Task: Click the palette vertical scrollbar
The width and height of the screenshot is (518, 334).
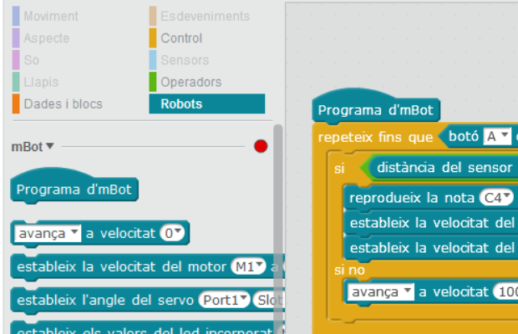Action: coord(278,228)
